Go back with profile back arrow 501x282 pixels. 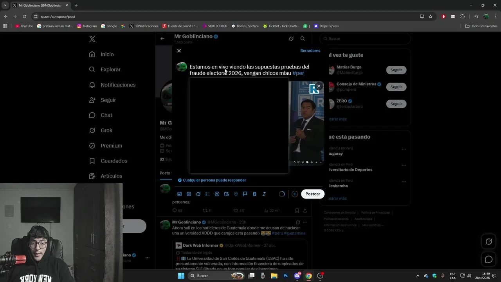click(162, 38)
